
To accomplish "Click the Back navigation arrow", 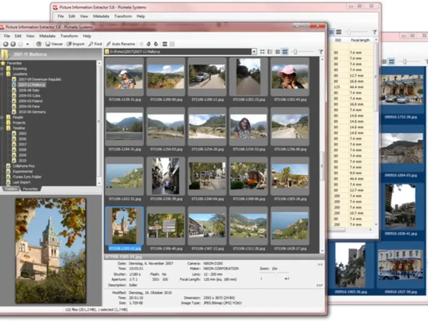I will click(5, 44).
